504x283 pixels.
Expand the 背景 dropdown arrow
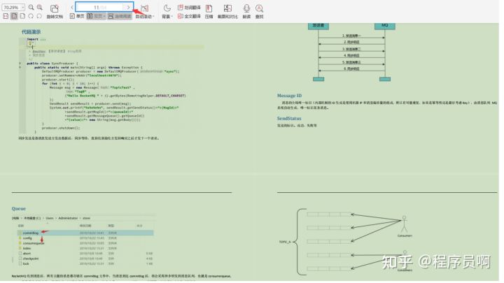click(172, 16)
